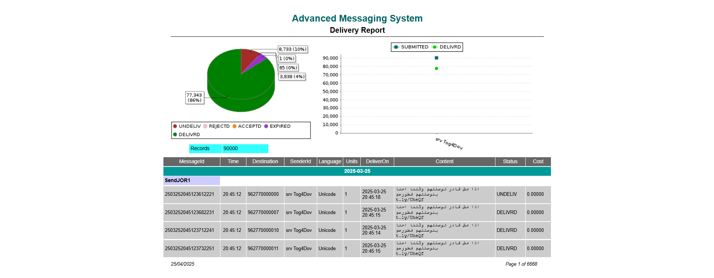Select message ID 2503252045123712241
714x278 pixels.
(x=189, y=230)
